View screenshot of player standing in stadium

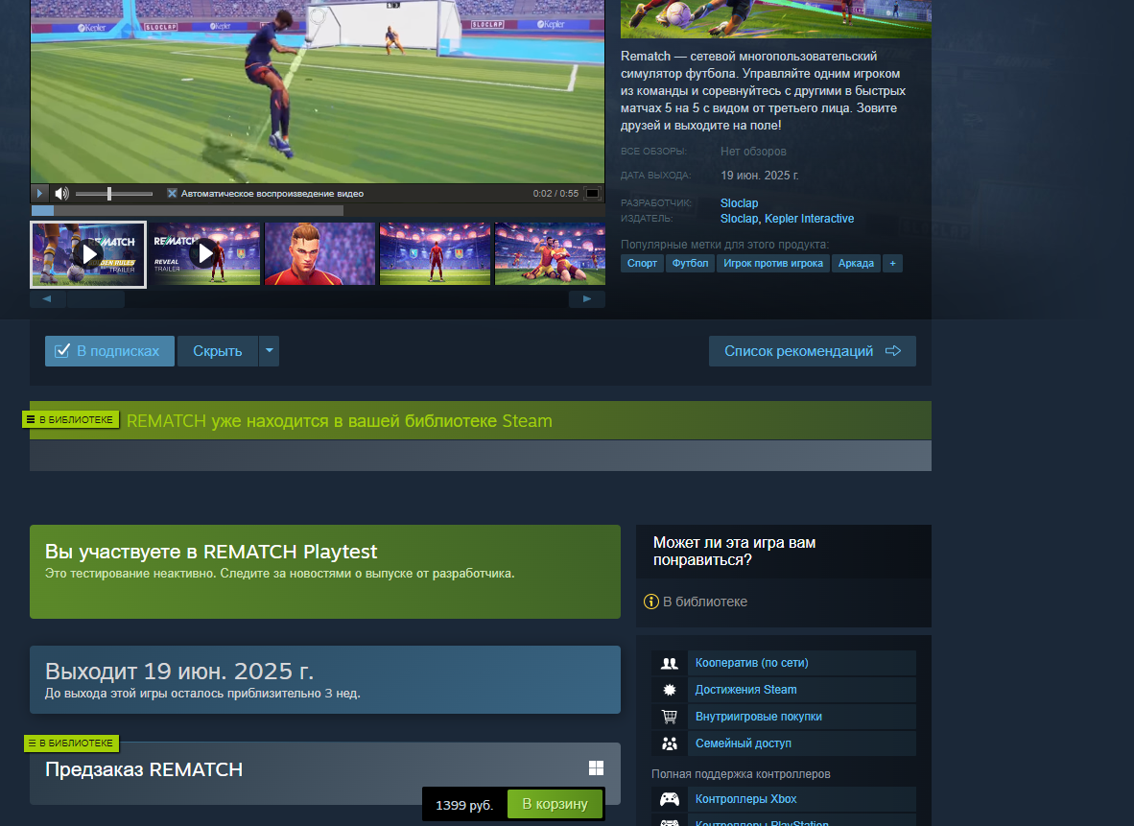(x=435, y=254)
